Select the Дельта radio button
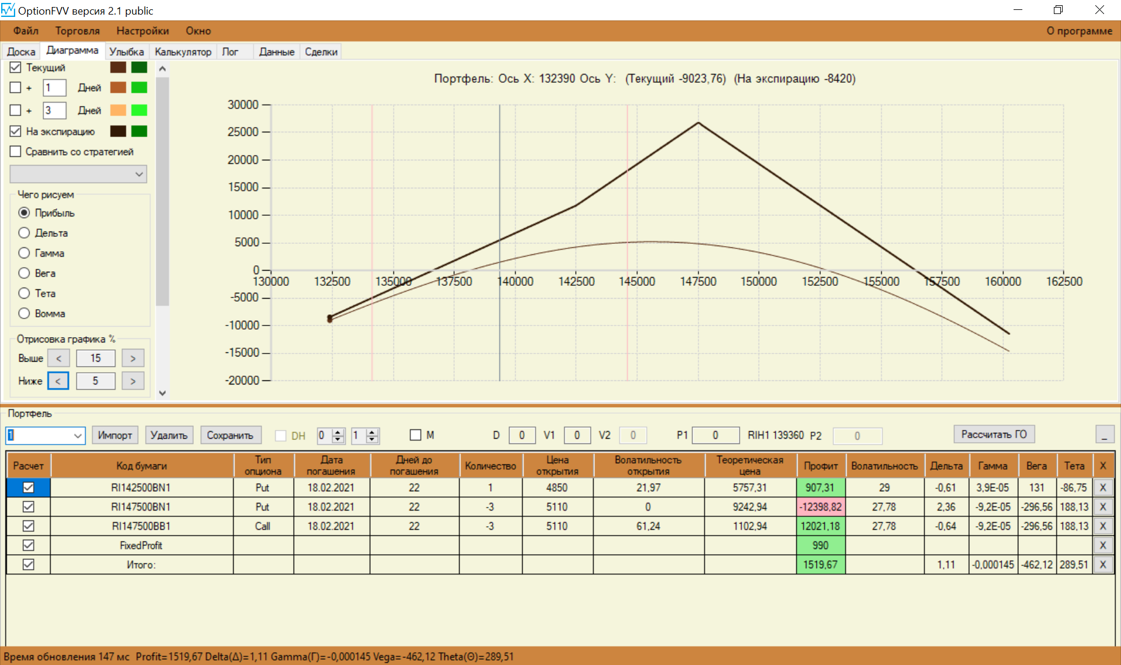 [24, 233]
